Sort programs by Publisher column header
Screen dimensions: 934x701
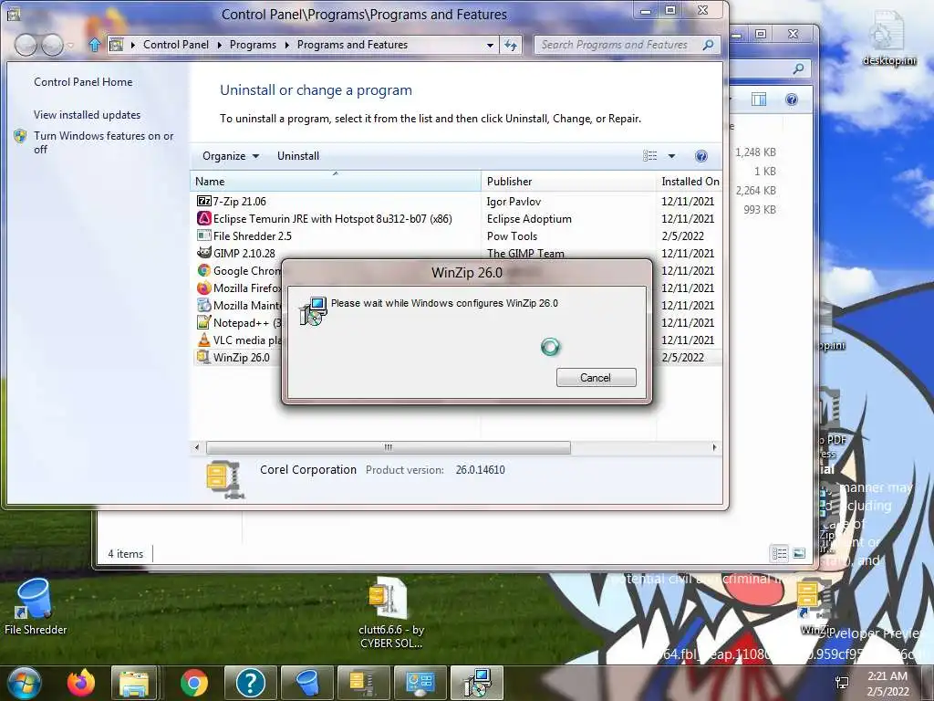(567, 182)
